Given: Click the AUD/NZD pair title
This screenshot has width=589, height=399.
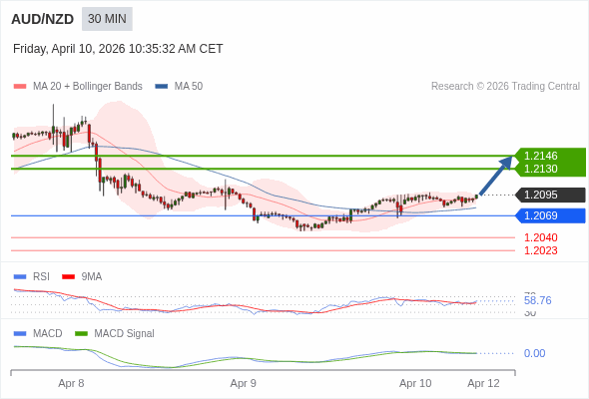Looking at the screenshot, I should [x=43, y=19].
